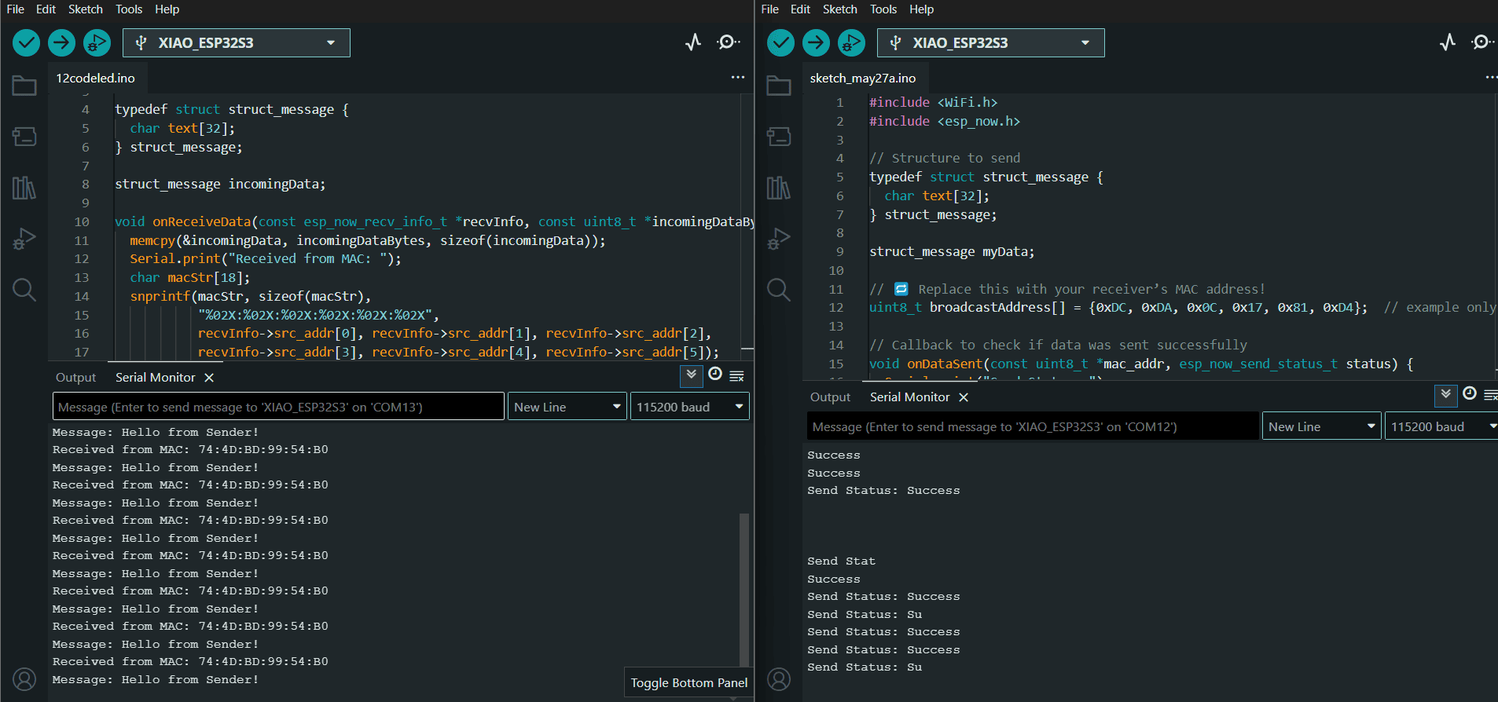
Task: Open Edit menu in left window
Action: point(46,9)
